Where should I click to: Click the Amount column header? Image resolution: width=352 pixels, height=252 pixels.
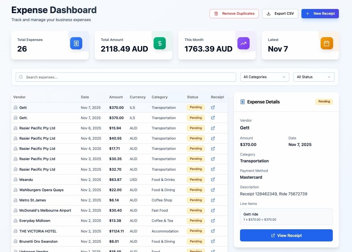116,97
